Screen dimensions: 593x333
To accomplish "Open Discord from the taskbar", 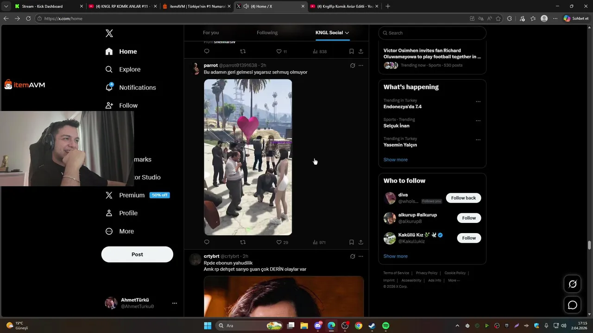I will tap(318, 326).
